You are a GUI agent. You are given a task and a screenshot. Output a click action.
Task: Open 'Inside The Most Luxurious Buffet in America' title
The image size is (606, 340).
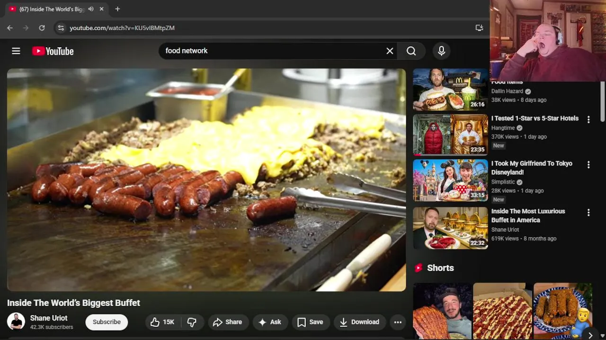tap(528, 216)
